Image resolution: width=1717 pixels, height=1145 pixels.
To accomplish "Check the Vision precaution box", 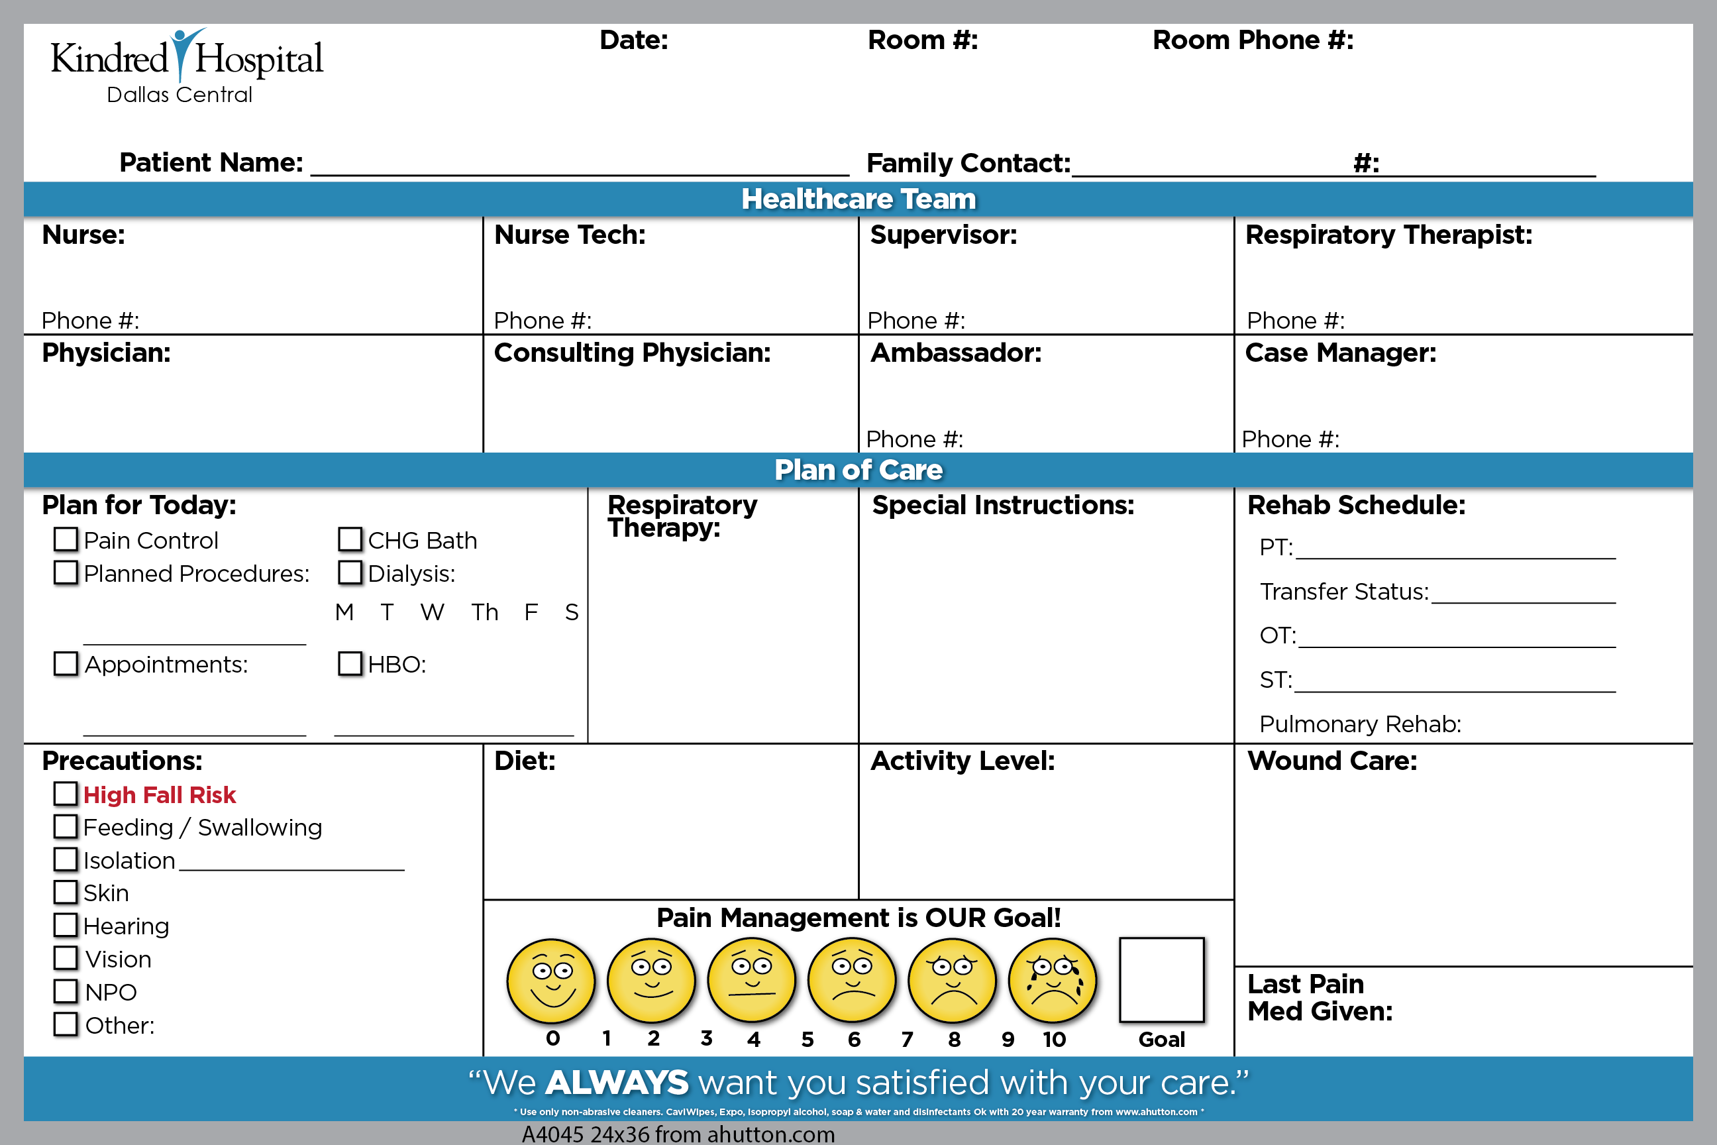I will [x=66, y=957].
